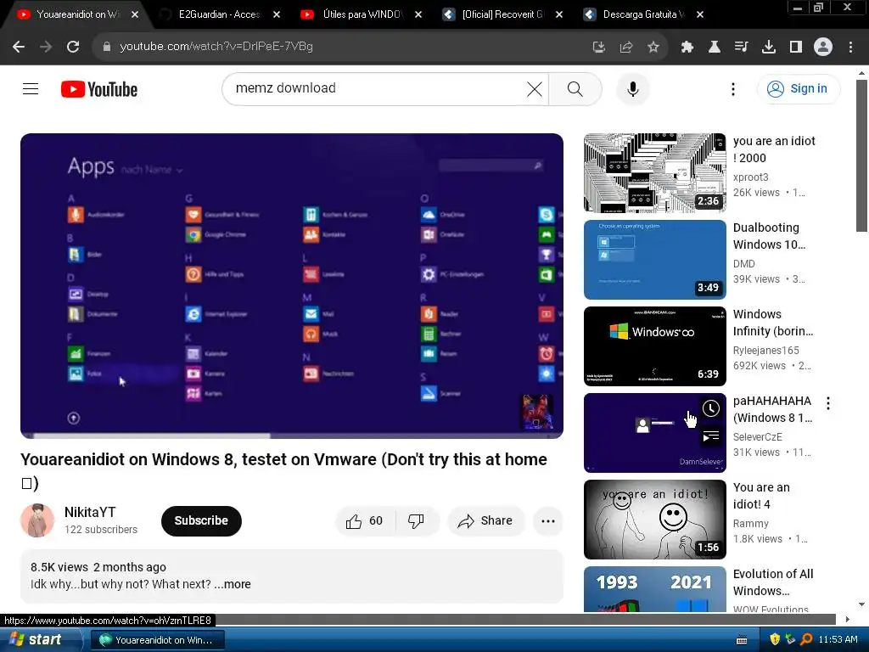Click the vertical page scrollbar thumb
Viewport: 869px width, 652px height.
point(861,156)
